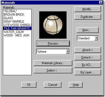Open Help for Materials
The height and width of the screenshot is (97, 105).
(x=76, y=85)
